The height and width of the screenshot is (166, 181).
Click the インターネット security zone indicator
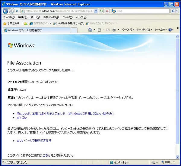119,162
